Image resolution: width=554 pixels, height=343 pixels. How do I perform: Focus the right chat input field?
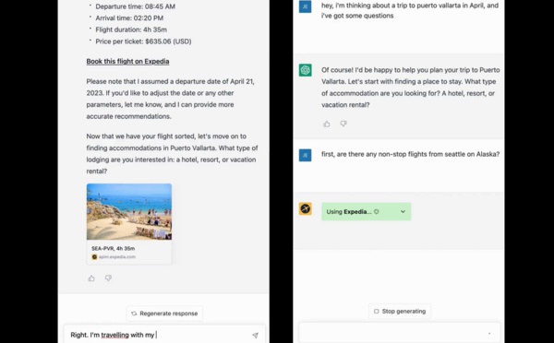[x=400, y=333]
